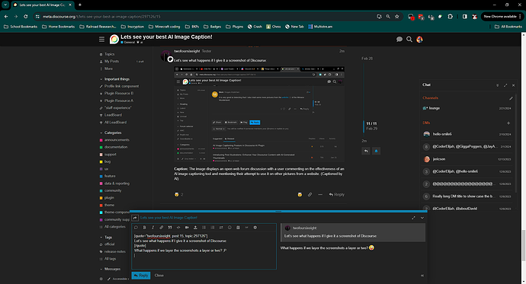The height and width of the screenshot is (284, 526).
Task: Open DM with jericson
Action: coord(467,159)
